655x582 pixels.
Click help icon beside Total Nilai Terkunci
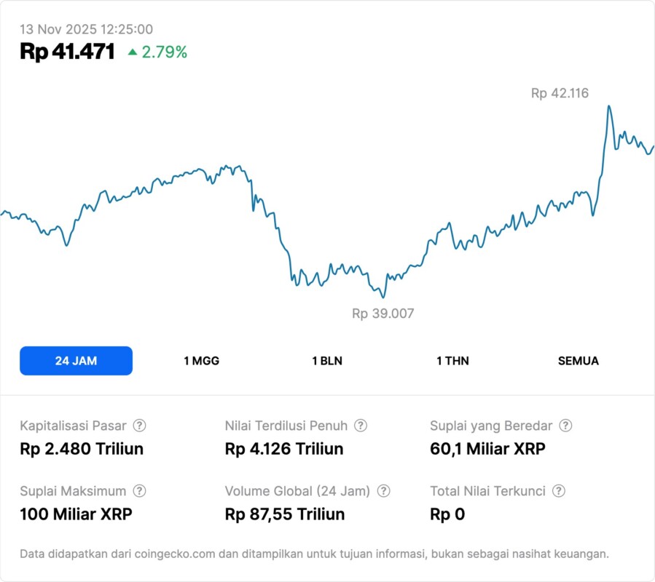point(559,491)
